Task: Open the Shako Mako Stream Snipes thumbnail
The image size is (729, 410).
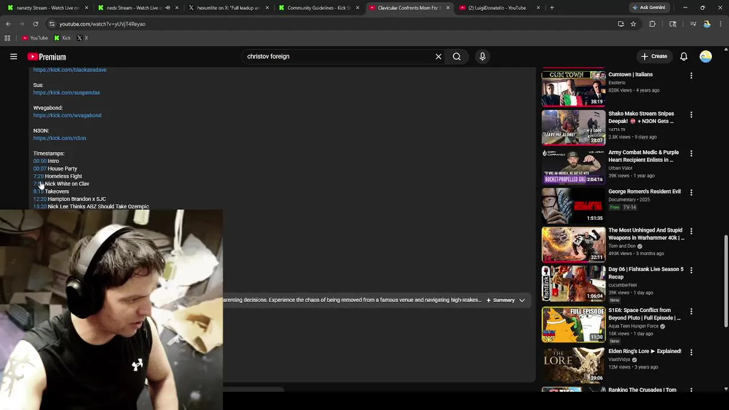Action: tap(574, 128)
